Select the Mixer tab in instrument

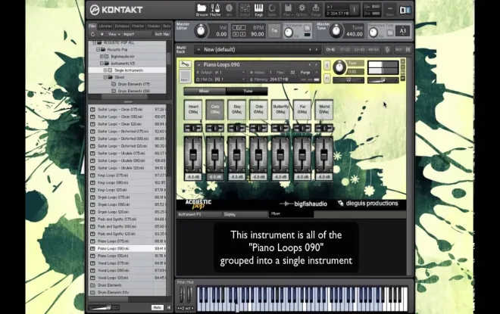[205, 91]
